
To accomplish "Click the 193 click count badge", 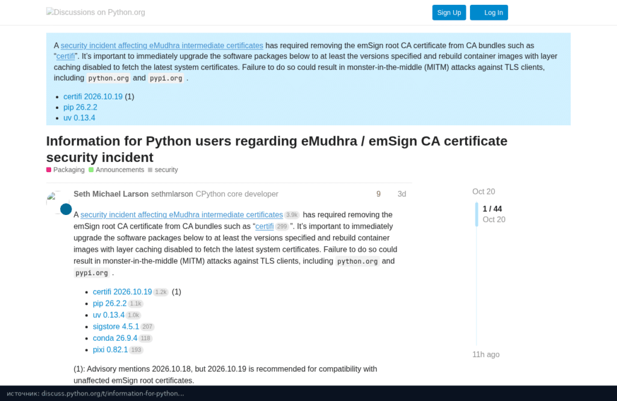I will point(136,350).
